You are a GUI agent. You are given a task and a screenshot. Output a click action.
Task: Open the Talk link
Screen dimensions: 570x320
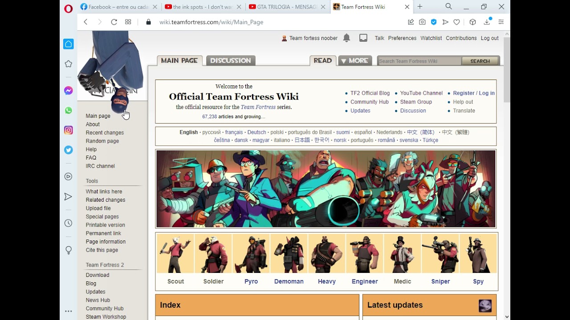(379, 38)
